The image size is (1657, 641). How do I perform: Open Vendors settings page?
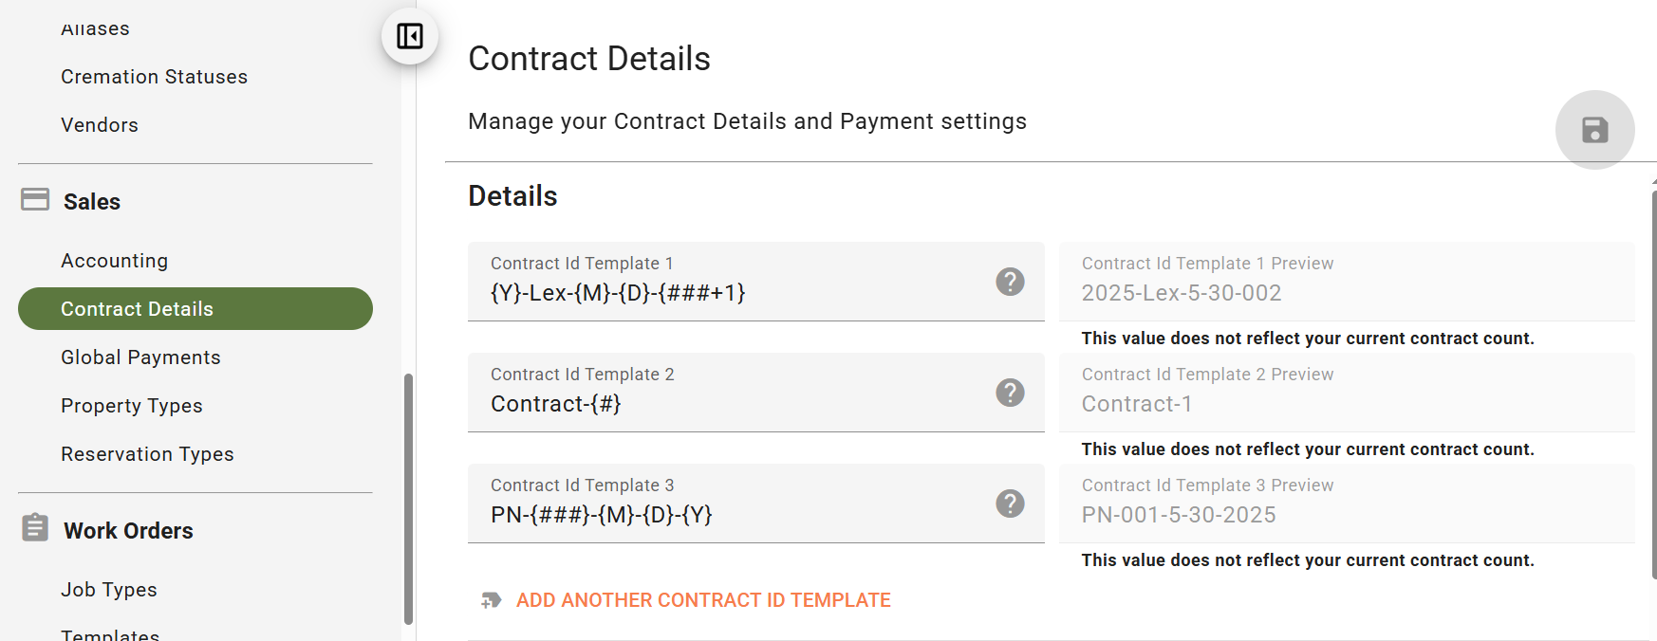point(100,125)
